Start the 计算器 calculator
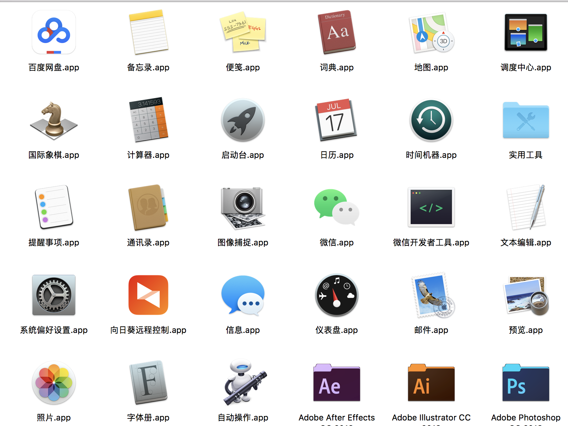The image size is (568, 426). tap(148, 120)
